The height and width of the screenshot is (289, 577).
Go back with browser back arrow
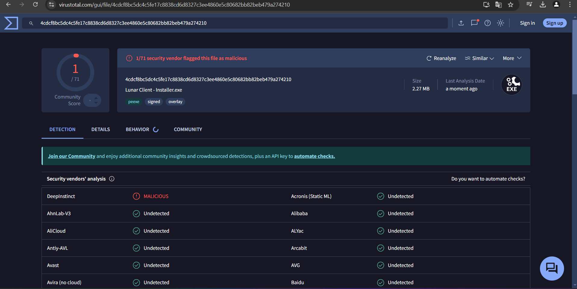(8, 5)
